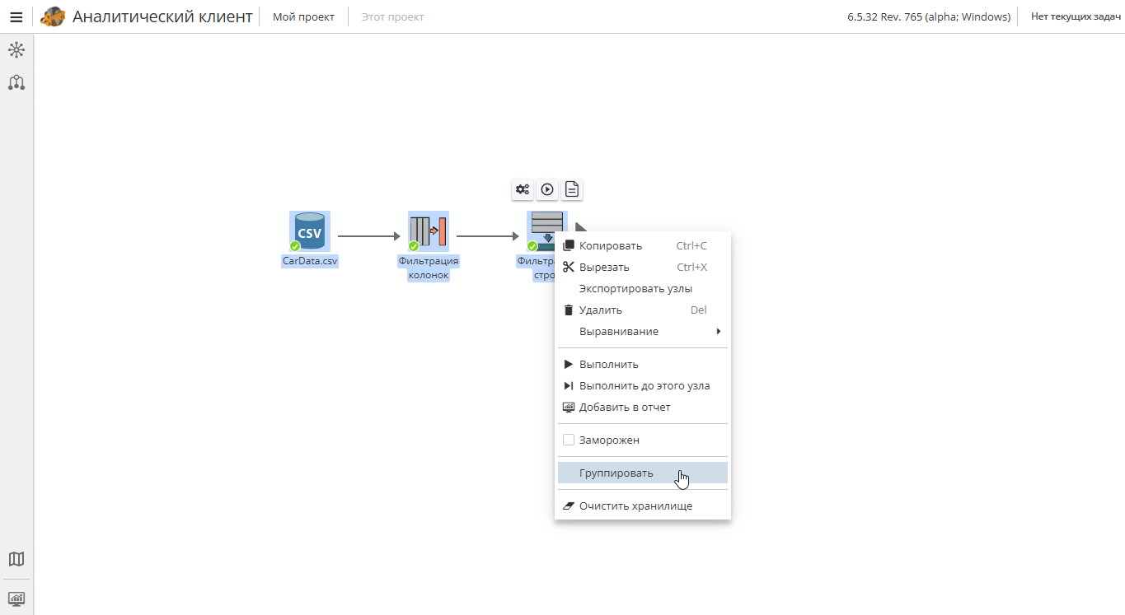Open the map icon in sidebar

click(x=16, y=559)
